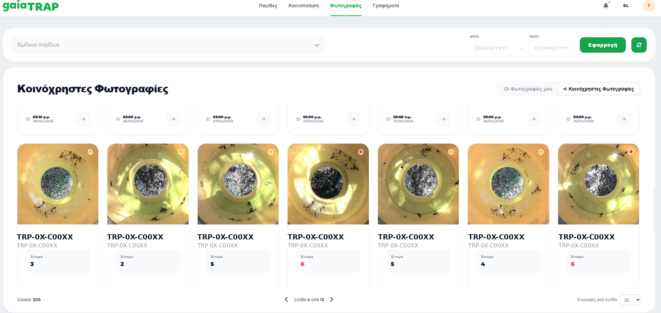Click the user avatar F icon
The height and width of the screenshot is (313, 661).
(649, 6)
